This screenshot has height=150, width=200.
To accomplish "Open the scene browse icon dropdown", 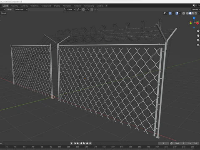I will coord(195,5).
